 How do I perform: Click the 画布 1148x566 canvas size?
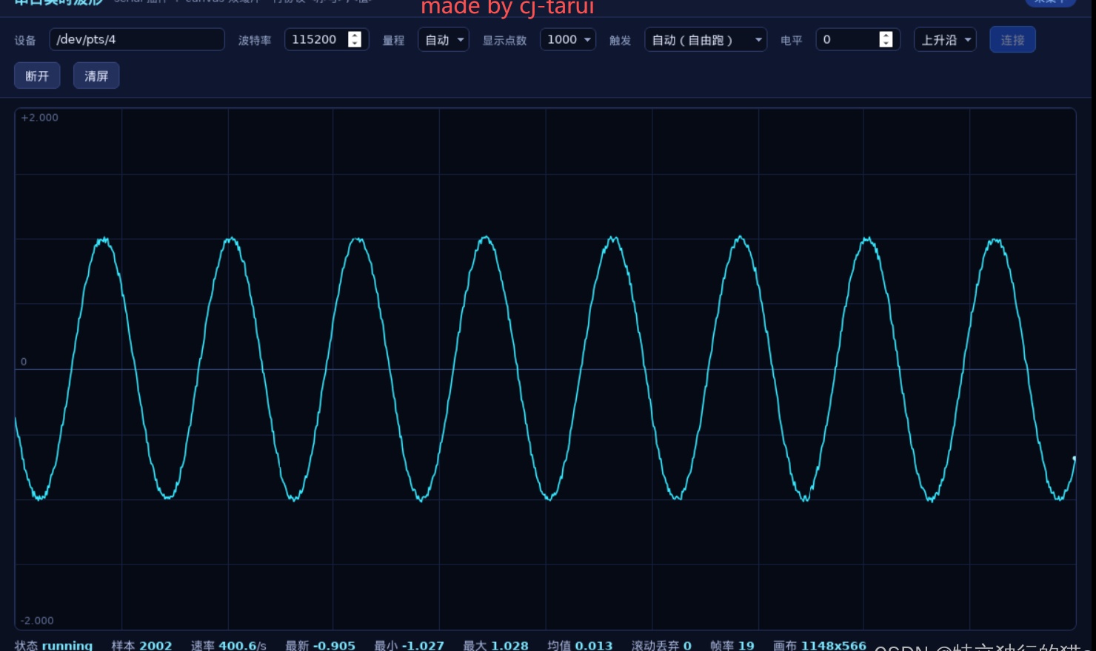coord(819,645)
